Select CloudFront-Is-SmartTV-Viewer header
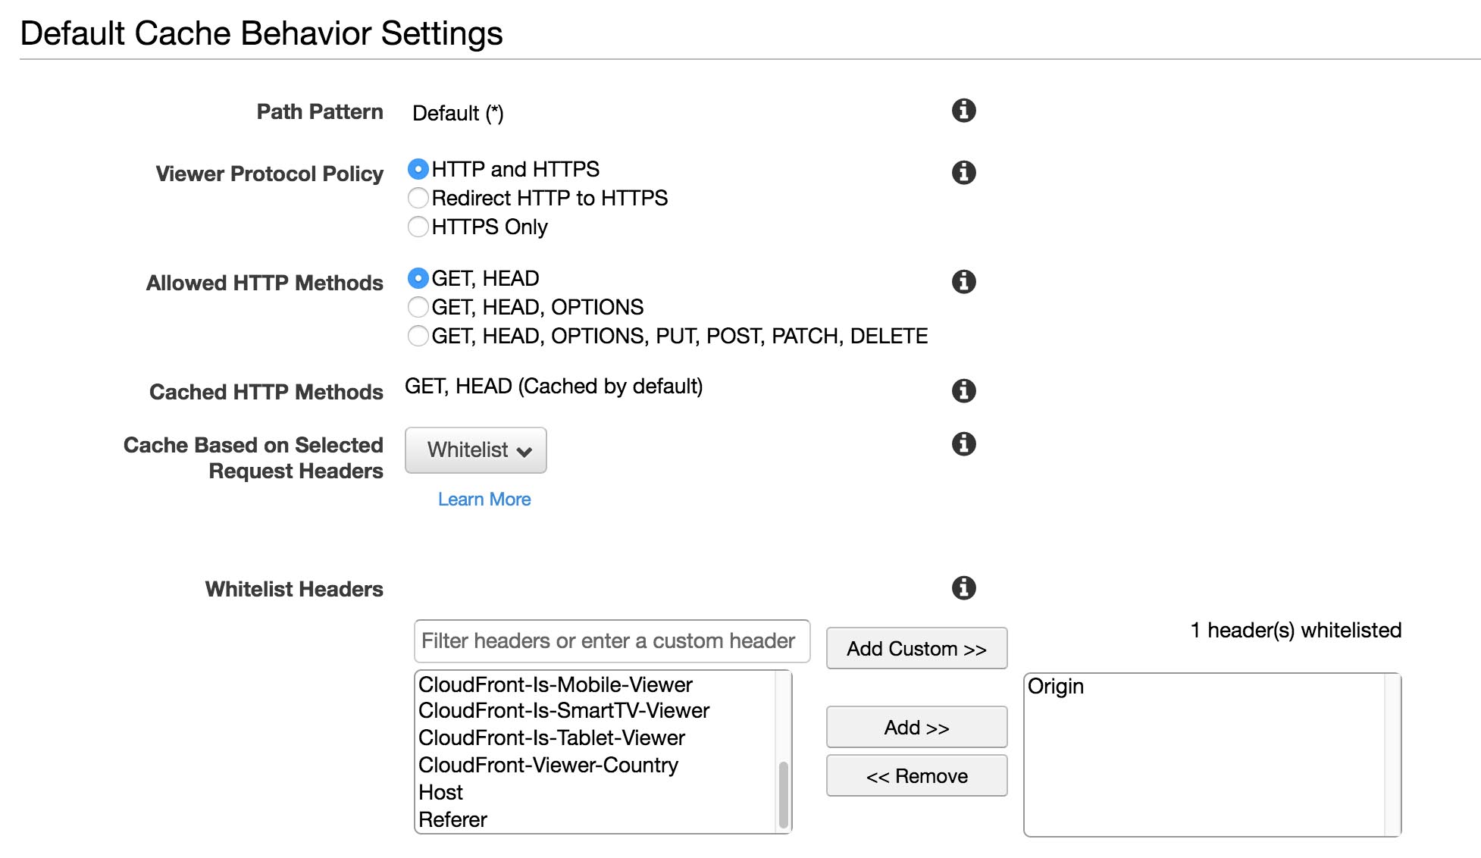1481x858 pixels. 596,711
